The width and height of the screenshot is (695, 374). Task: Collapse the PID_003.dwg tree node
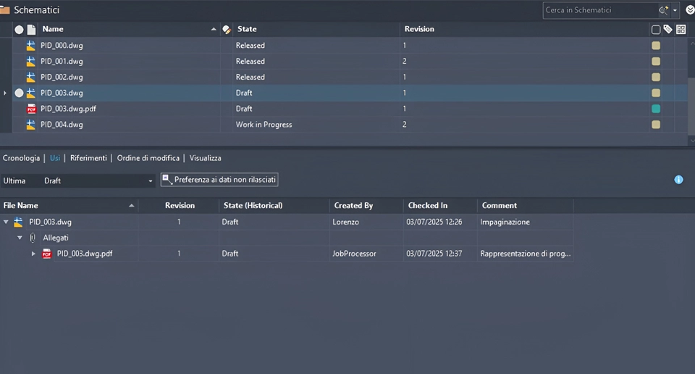[x=6, y=222]
